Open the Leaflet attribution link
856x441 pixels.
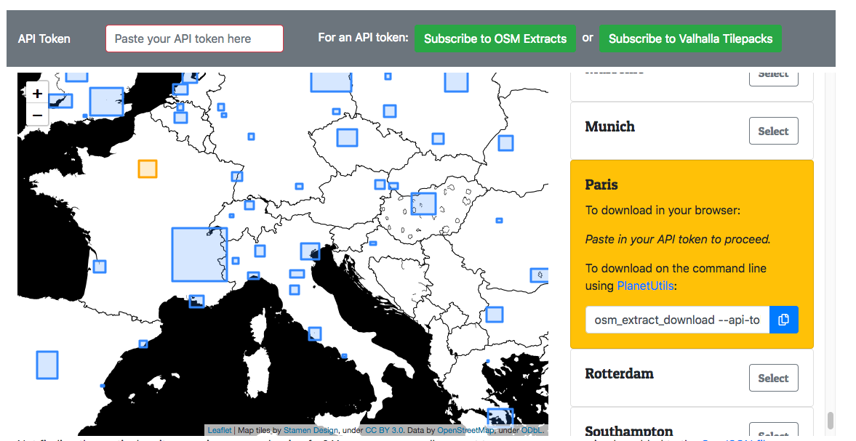(x=220, y=430)
